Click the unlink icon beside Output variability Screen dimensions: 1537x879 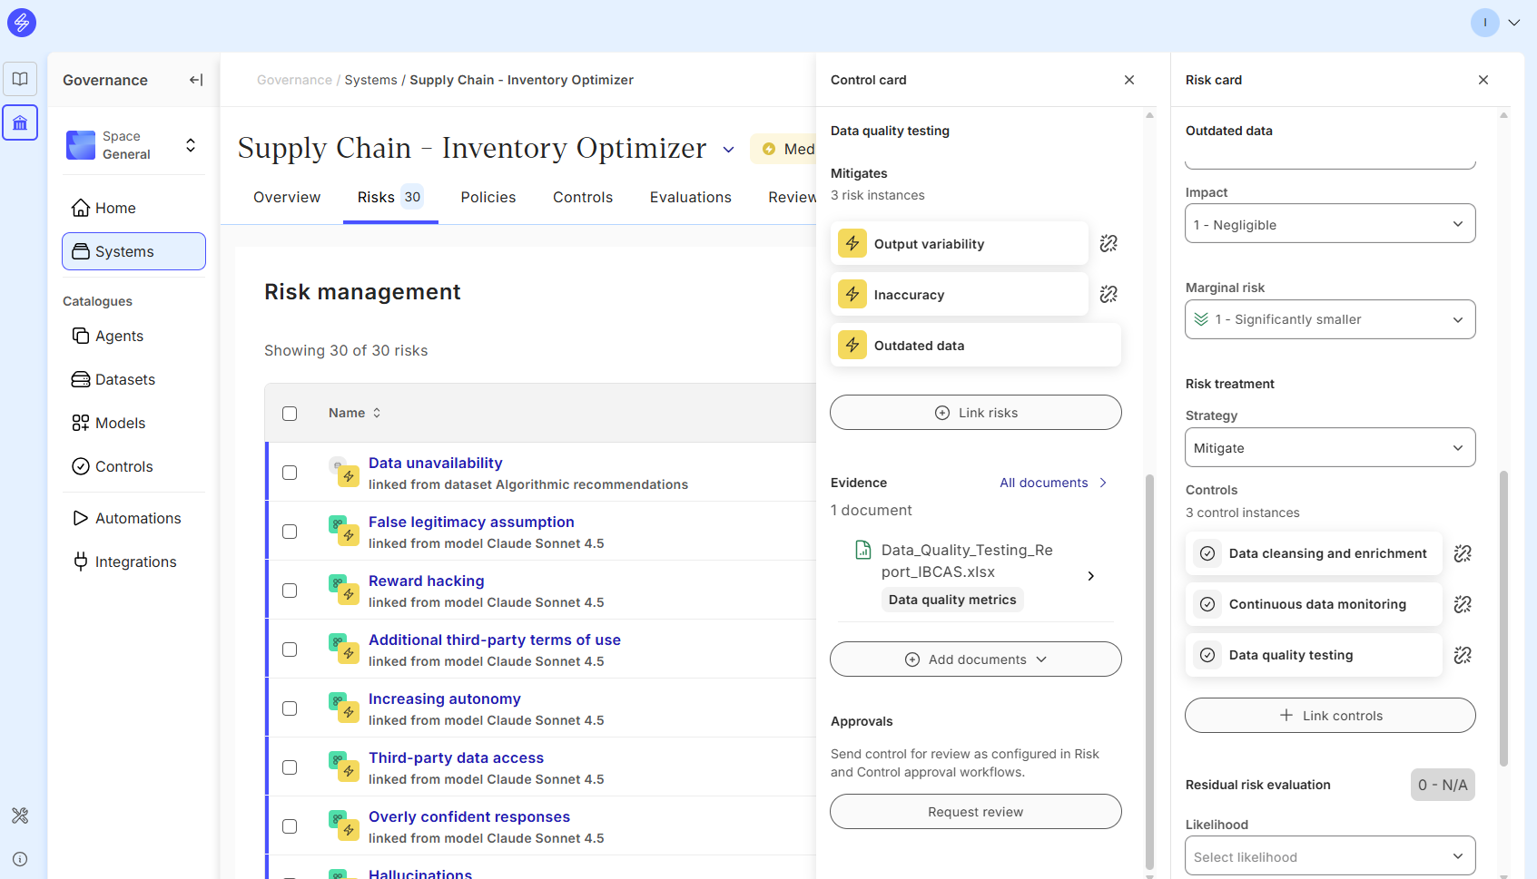[1108, 243]
